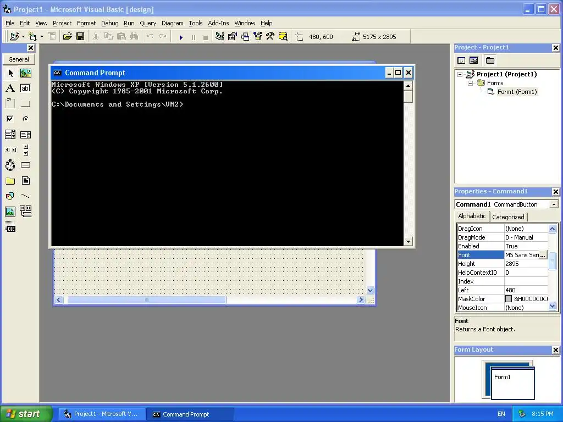The width and height of the screenshot is (563, 422).
Task: Select the Label control tool
Action: (x=10, y=88)
